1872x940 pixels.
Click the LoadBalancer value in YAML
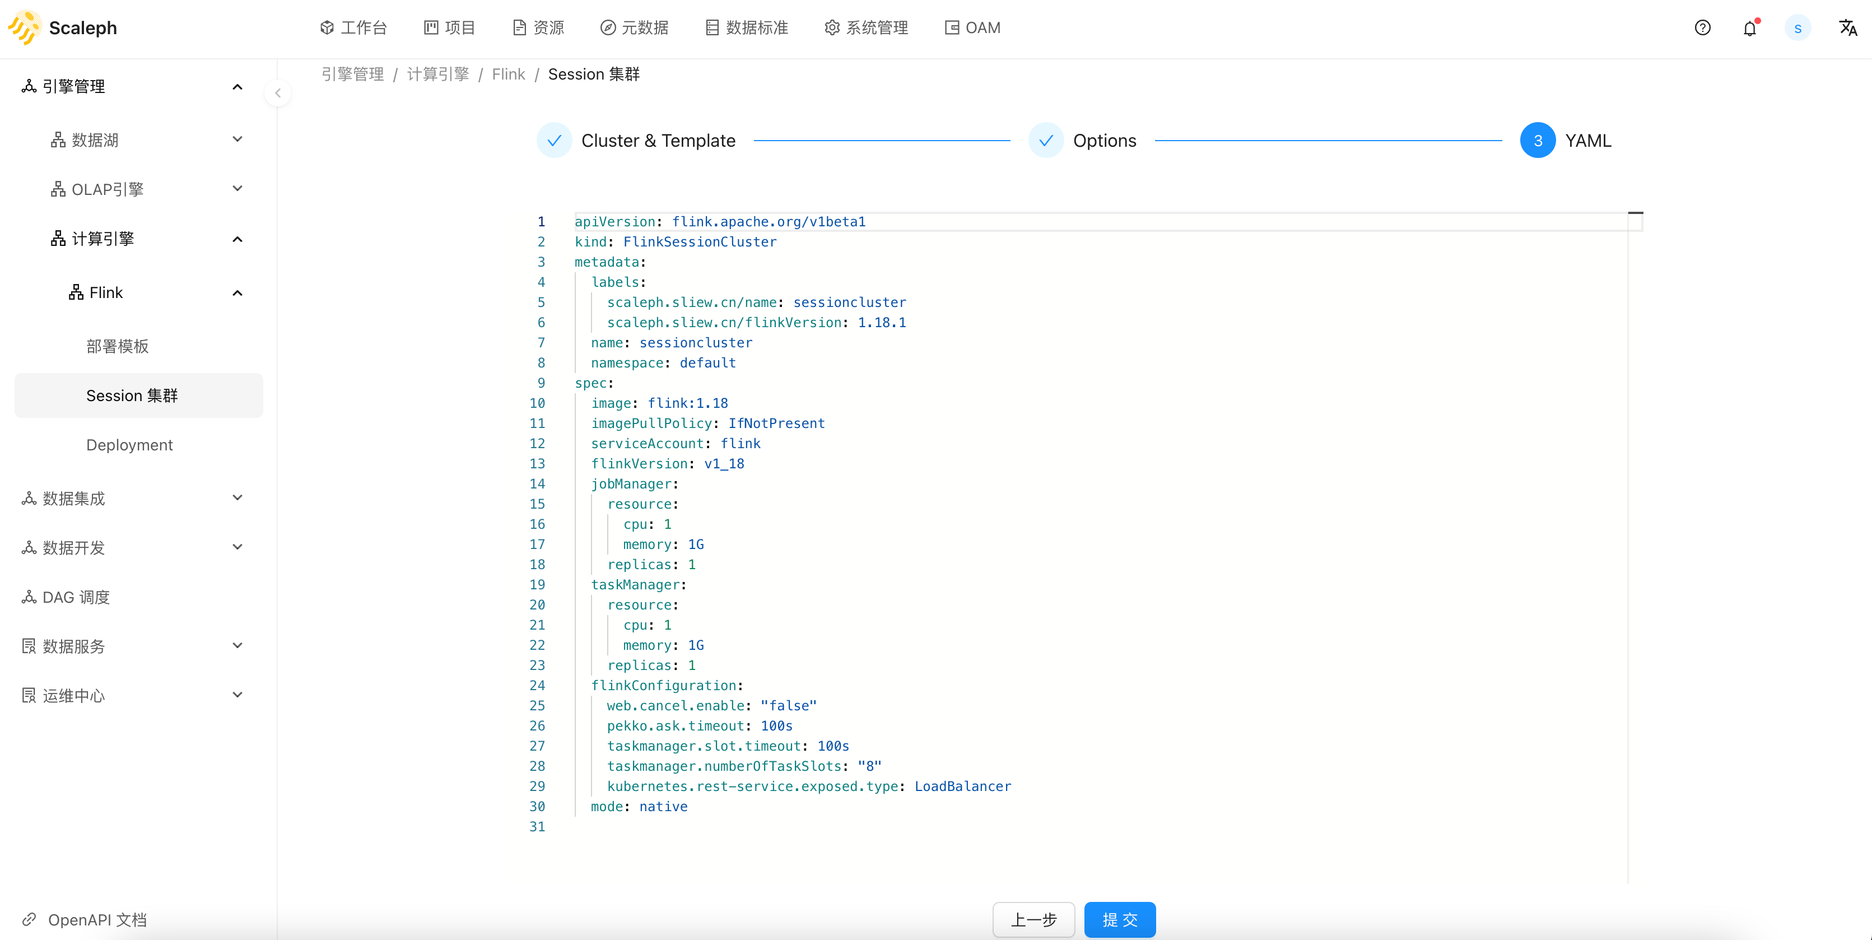tap(963, 786)
